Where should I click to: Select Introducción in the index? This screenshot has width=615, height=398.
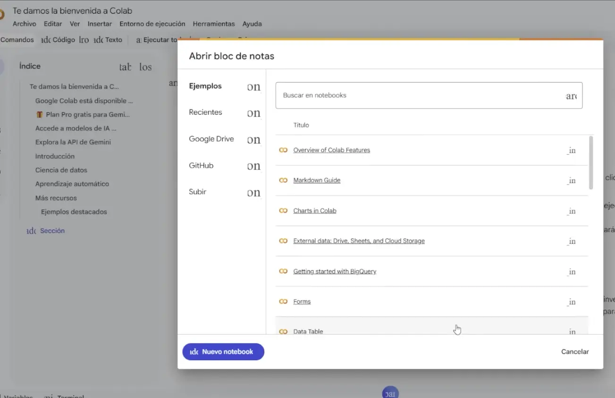click(x=55, y=156)
